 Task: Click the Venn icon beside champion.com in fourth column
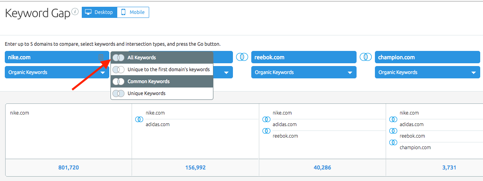pyautogui.click(x=393, y=142)
